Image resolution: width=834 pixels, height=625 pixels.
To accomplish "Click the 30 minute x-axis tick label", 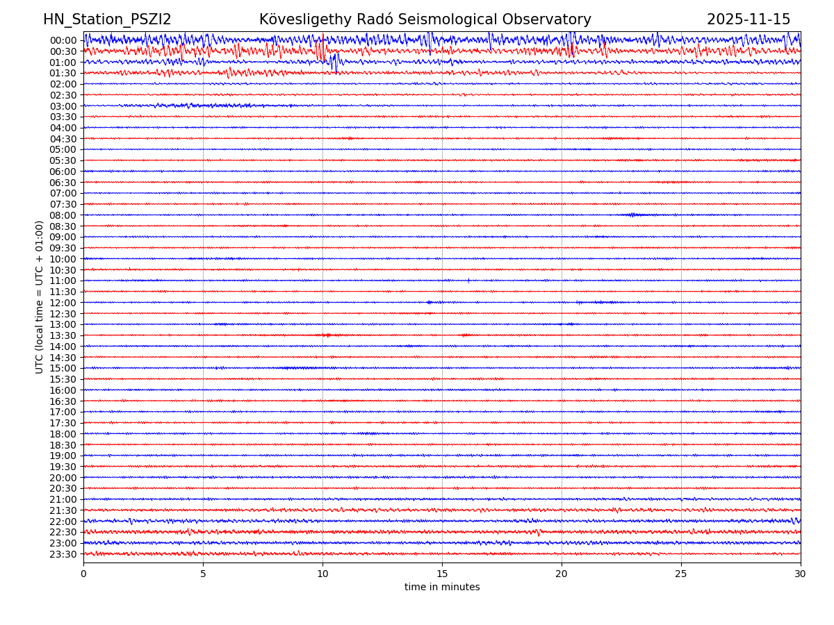I will (x=801, y=574).
